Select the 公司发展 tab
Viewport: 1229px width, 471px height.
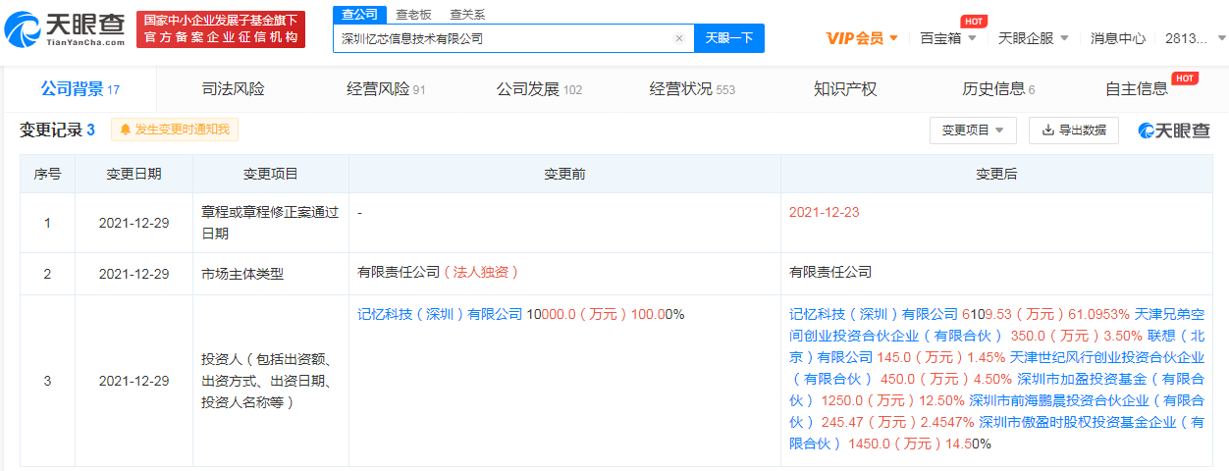(x=539, y=89)
